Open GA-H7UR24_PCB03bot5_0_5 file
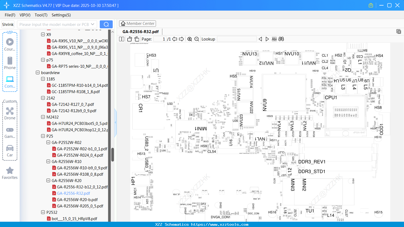The width and height of the screenshot is (404, 227). point(77,123)
